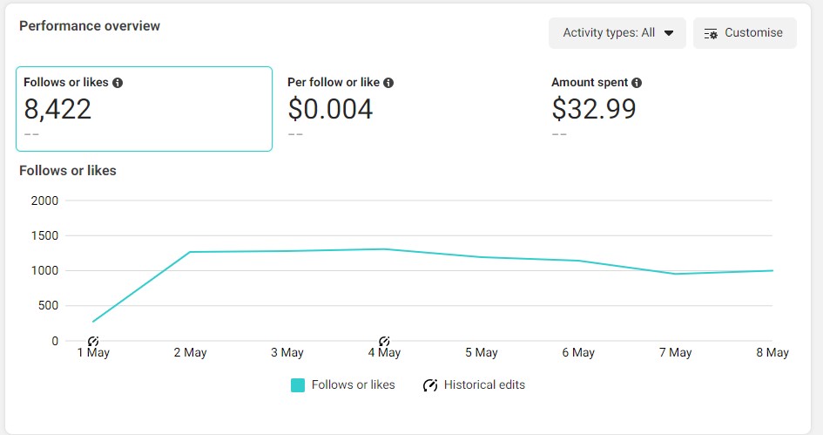This screenshot has height=435, width=823.
Task: Click the $32.99 amount spent value
Action: [x=594, y=109]
